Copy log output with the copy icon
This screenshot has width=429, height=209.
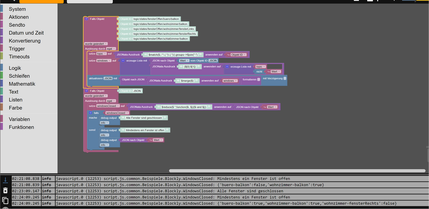click(x=5, y=201)
